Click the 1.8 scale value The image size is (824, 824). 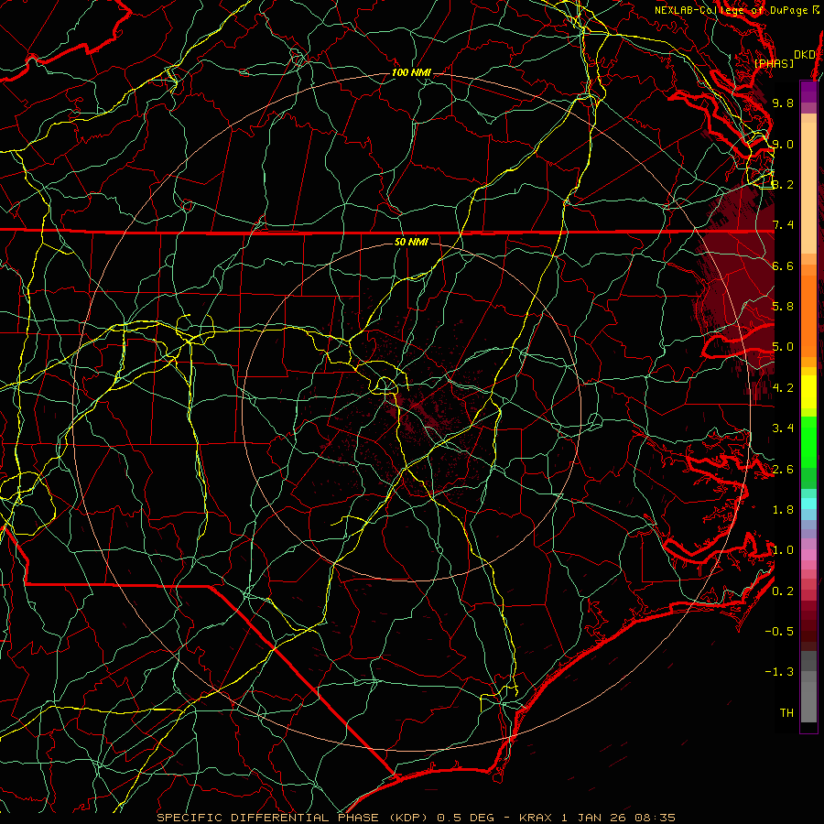point(783,510)
